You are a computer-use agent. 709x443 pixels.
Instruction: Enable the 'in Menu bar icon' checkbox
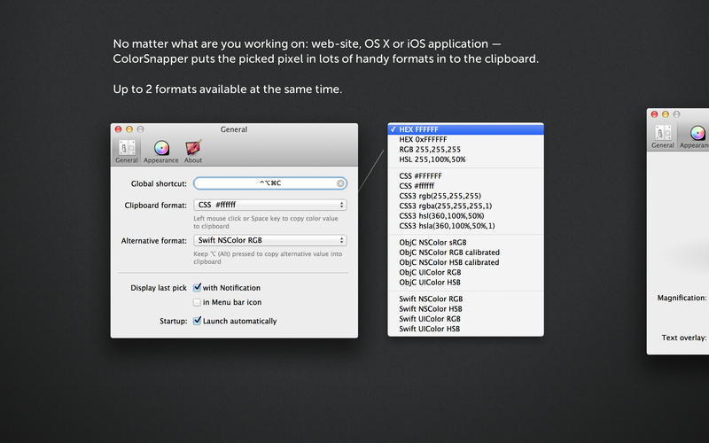pyautogui.click(x=198, y=303)
